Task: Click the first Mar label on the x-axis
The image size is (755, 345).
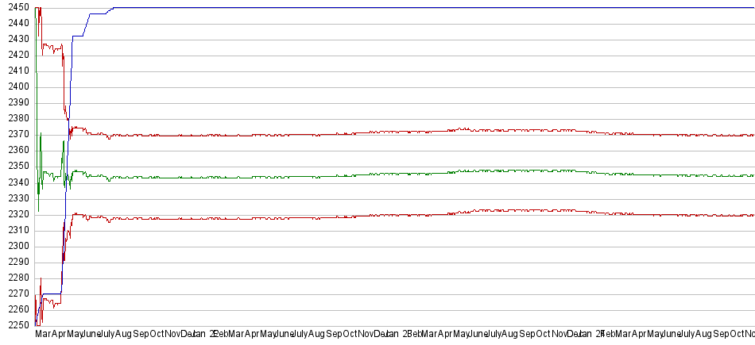Action: point(45,335)
